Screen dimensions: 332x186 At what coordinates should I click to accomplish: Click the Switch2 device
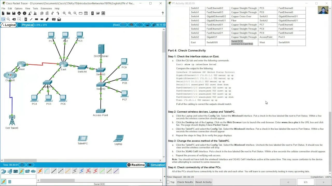(x=101, y=84)
